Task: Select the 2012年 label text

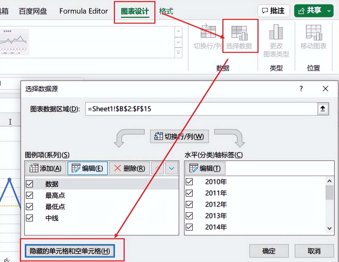Action: pyautogui.click(x=216, y=204)
